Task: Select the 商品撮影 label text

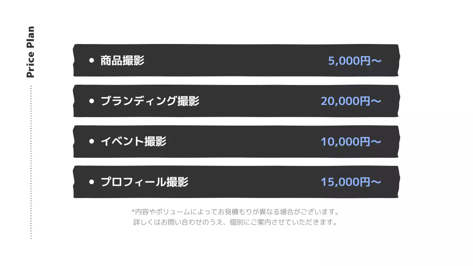Action: pyautogui.click(x=122, y=61)
